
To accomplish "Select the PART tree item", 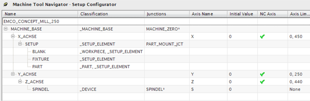I will coord(37,67).
